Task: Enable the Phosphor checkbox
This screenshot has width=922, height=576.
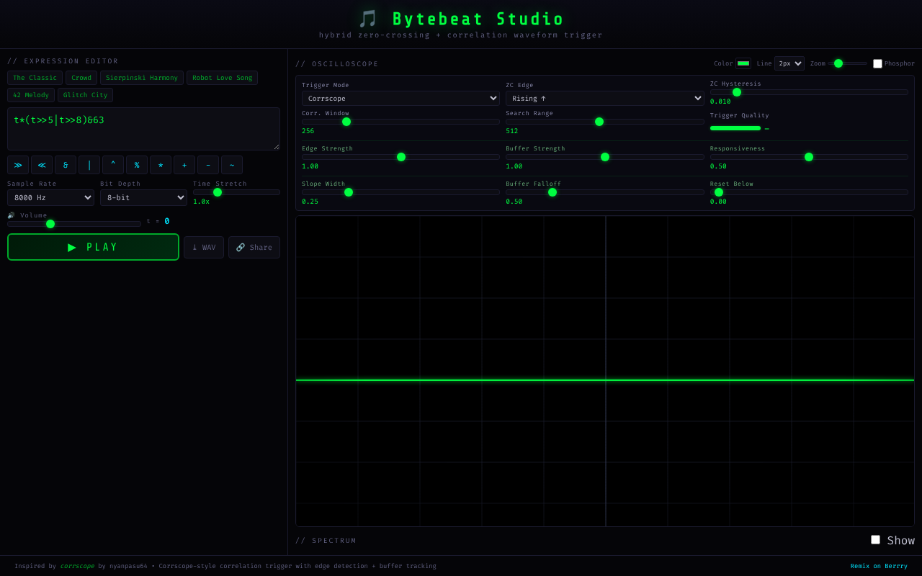Action: (877, 63)
